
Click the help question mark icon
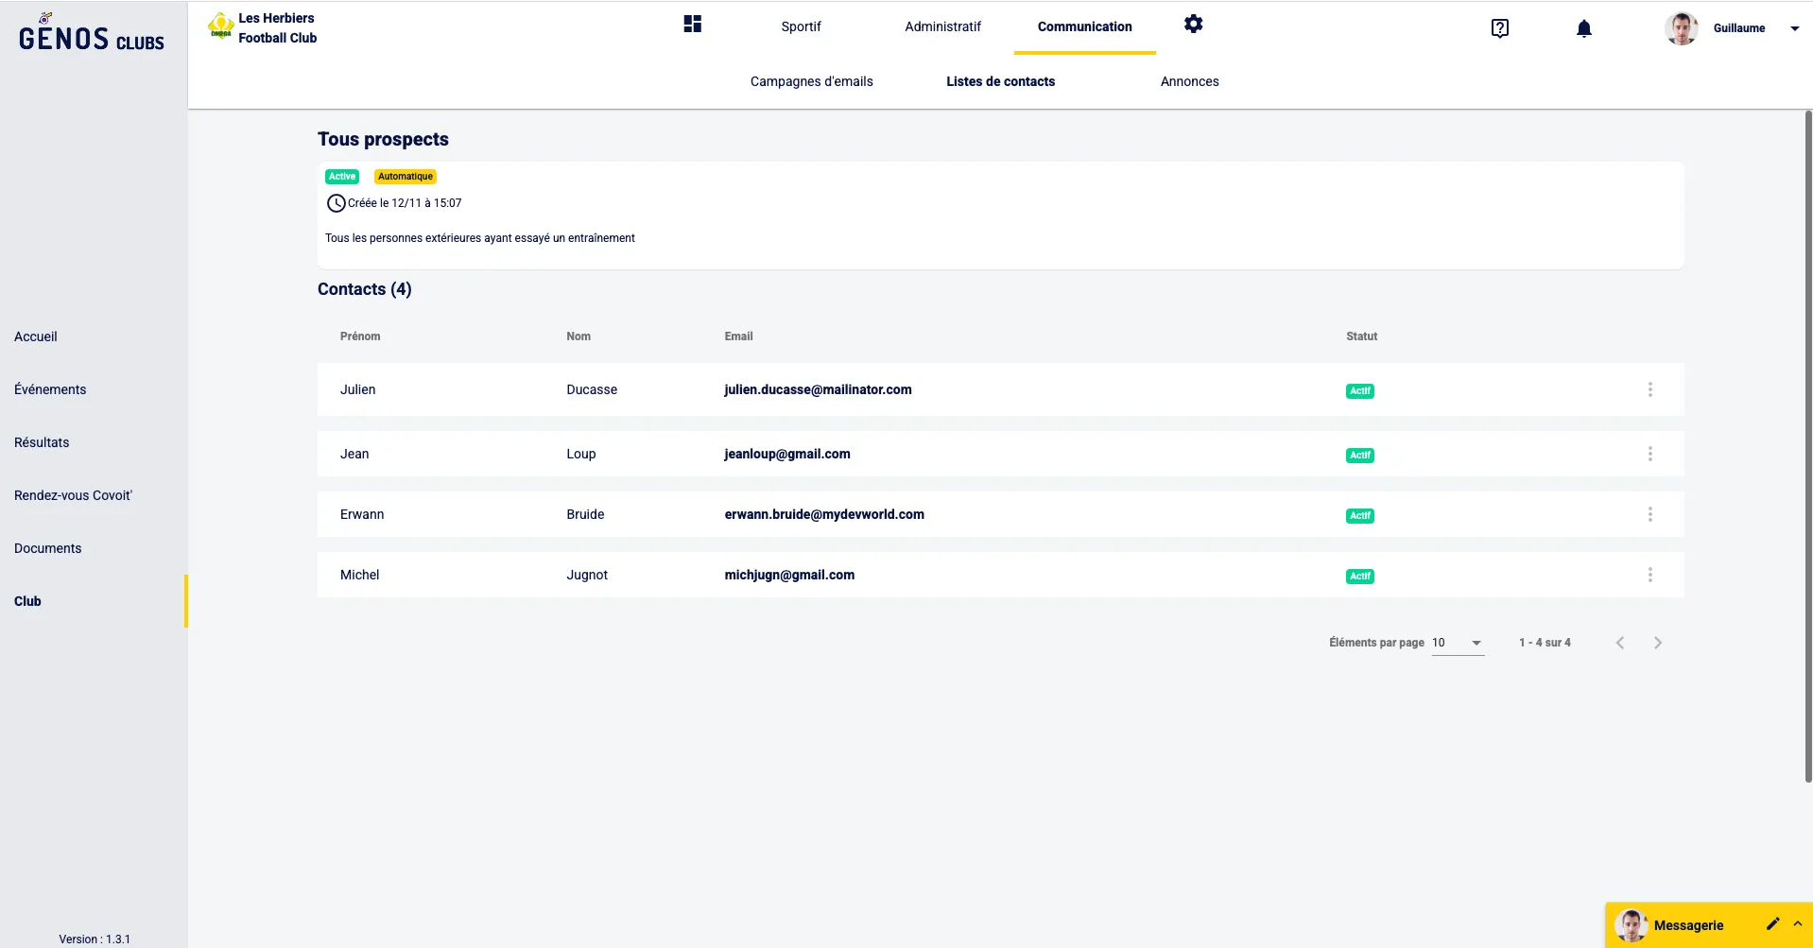tap(1499, 28)
